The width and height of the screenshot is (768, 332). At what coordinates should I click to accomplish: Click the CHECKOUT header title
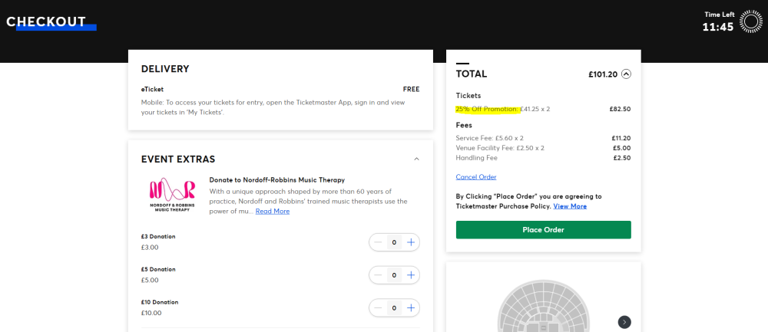click(x=46, y=21)
